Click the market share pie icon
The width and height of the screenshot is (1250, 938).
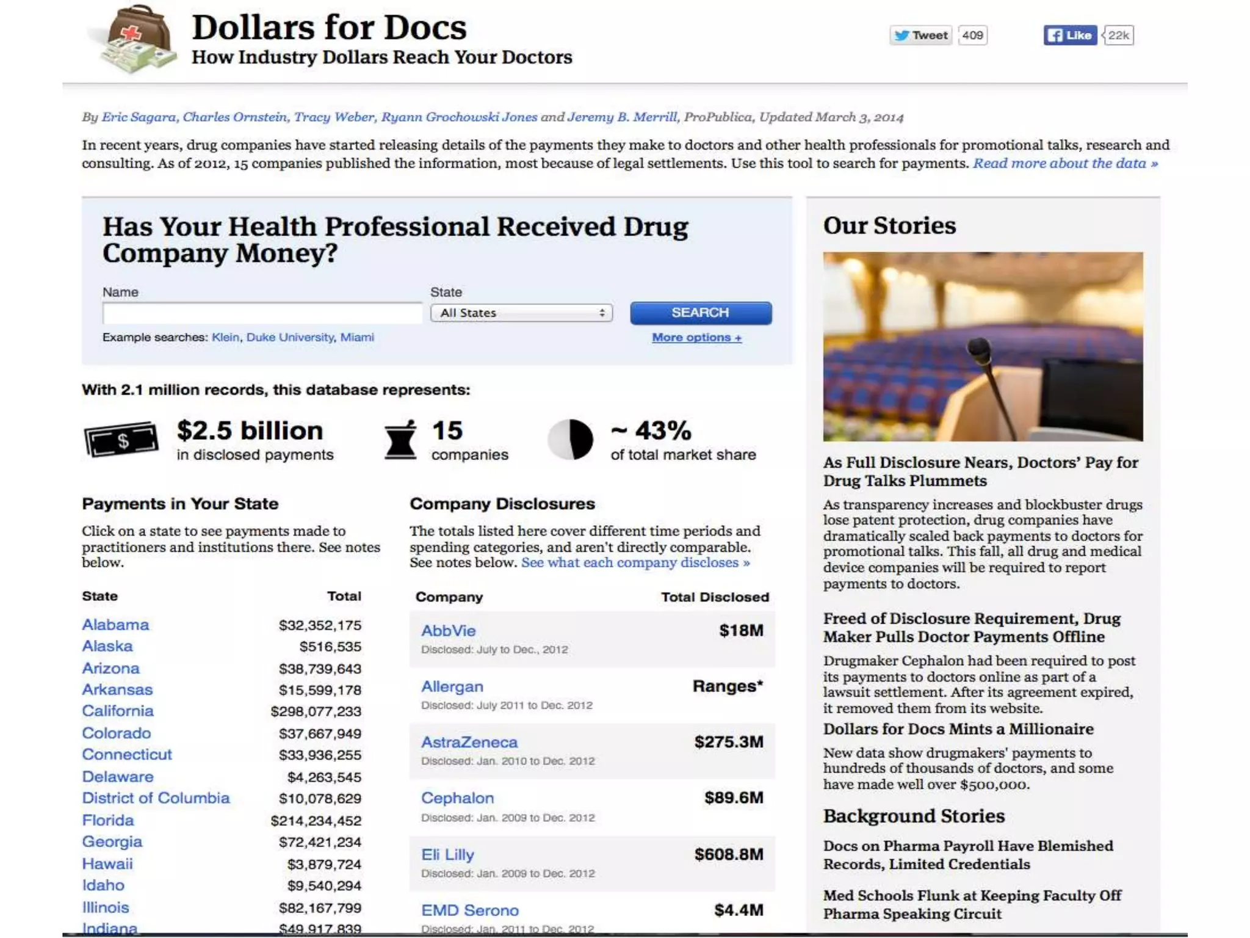tap(570, 440)
